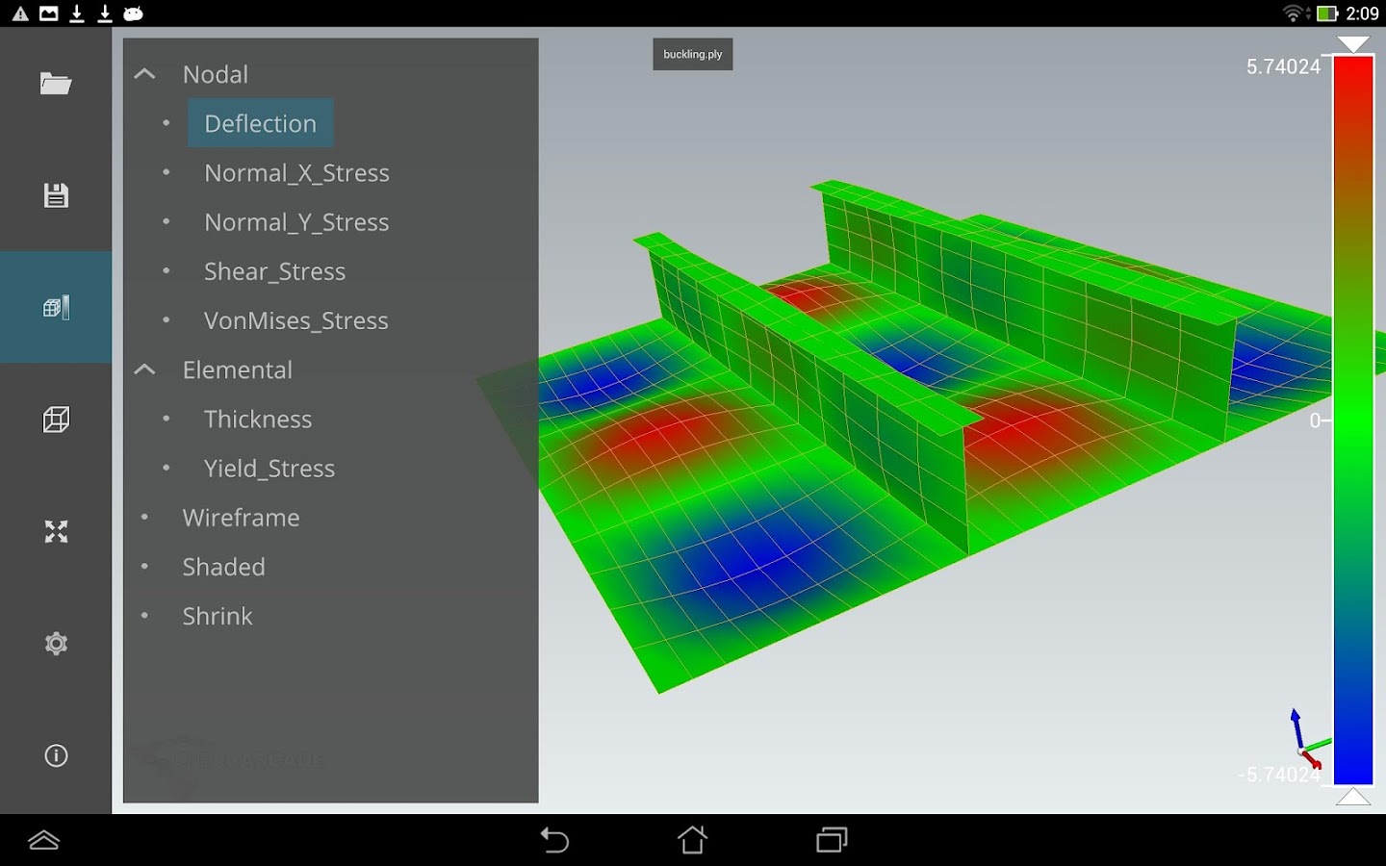Open the 3D cube view icon
The width and height of the screenshot is (1386, 866).
56,419
